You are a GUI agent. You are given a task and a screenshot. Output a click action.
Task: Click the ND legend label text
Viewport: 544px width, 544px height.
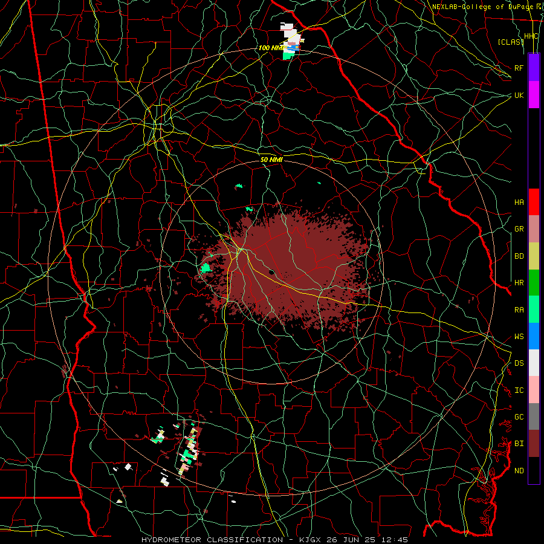tap(519, 471)
